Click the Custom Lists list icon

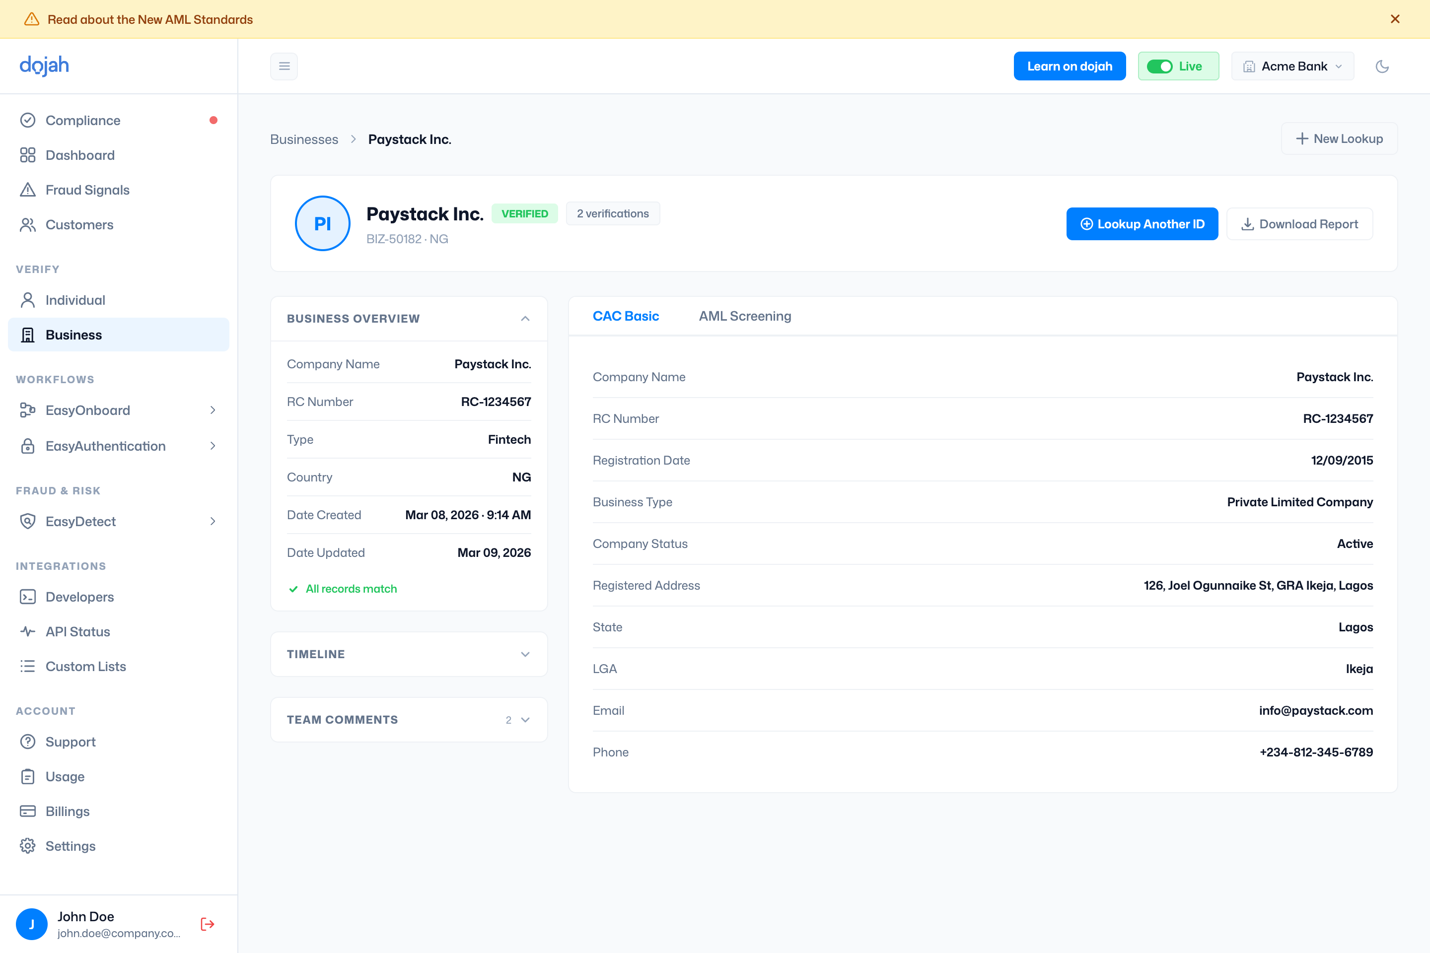coord(28,666)
